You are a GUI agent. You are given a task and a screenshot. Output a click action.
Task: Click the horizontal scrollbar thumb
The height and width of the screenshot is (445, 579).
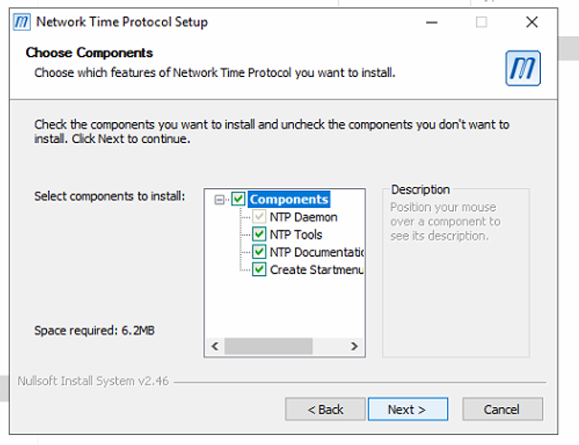(x=268, y=346)
